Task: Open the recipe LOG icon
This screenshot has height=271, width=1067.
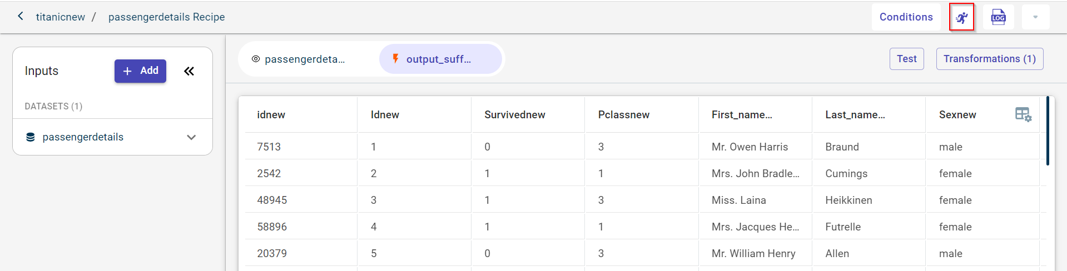Action: point(998,17)
